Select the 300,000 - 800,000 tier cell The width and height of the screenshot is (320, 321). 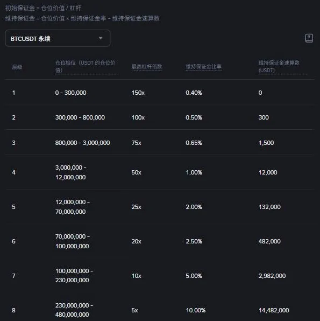pyautogui.click(x=80, y=117)
